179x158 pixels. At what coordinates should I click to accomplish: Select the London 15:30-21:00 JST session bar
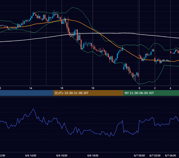[88, 93]
